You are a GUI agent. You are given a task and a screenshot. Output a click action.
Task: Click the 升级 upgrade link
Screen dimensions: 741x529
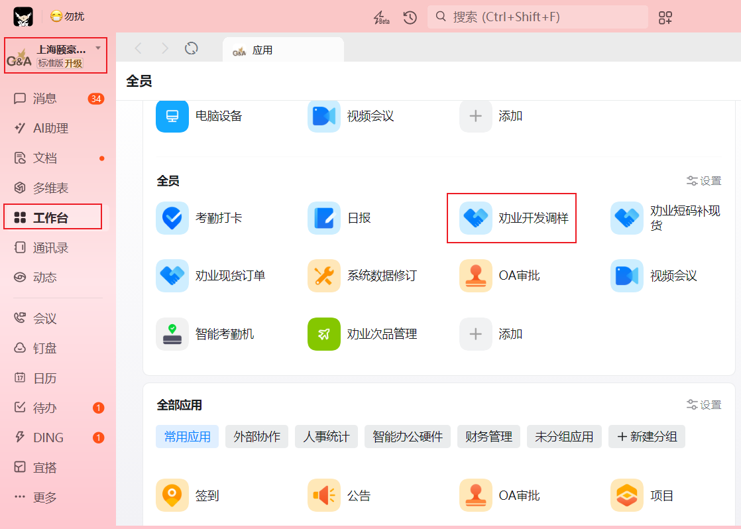[74, 64]
